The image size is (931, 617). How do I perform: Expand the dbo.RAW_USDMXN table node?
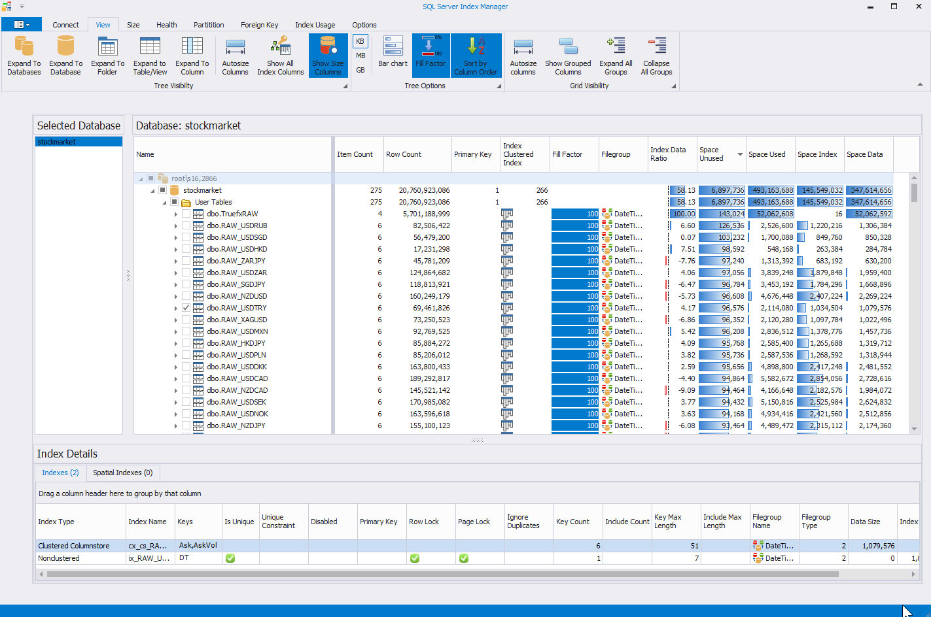tap(176, 331)
